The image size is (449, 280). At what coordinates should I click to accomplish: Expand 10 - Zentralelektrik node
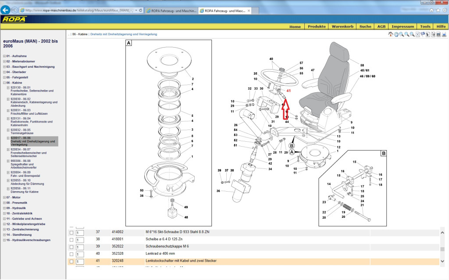[4, 213]
